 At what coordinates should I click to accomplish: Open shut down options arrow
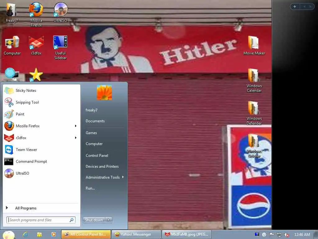[x=108, y=220]
